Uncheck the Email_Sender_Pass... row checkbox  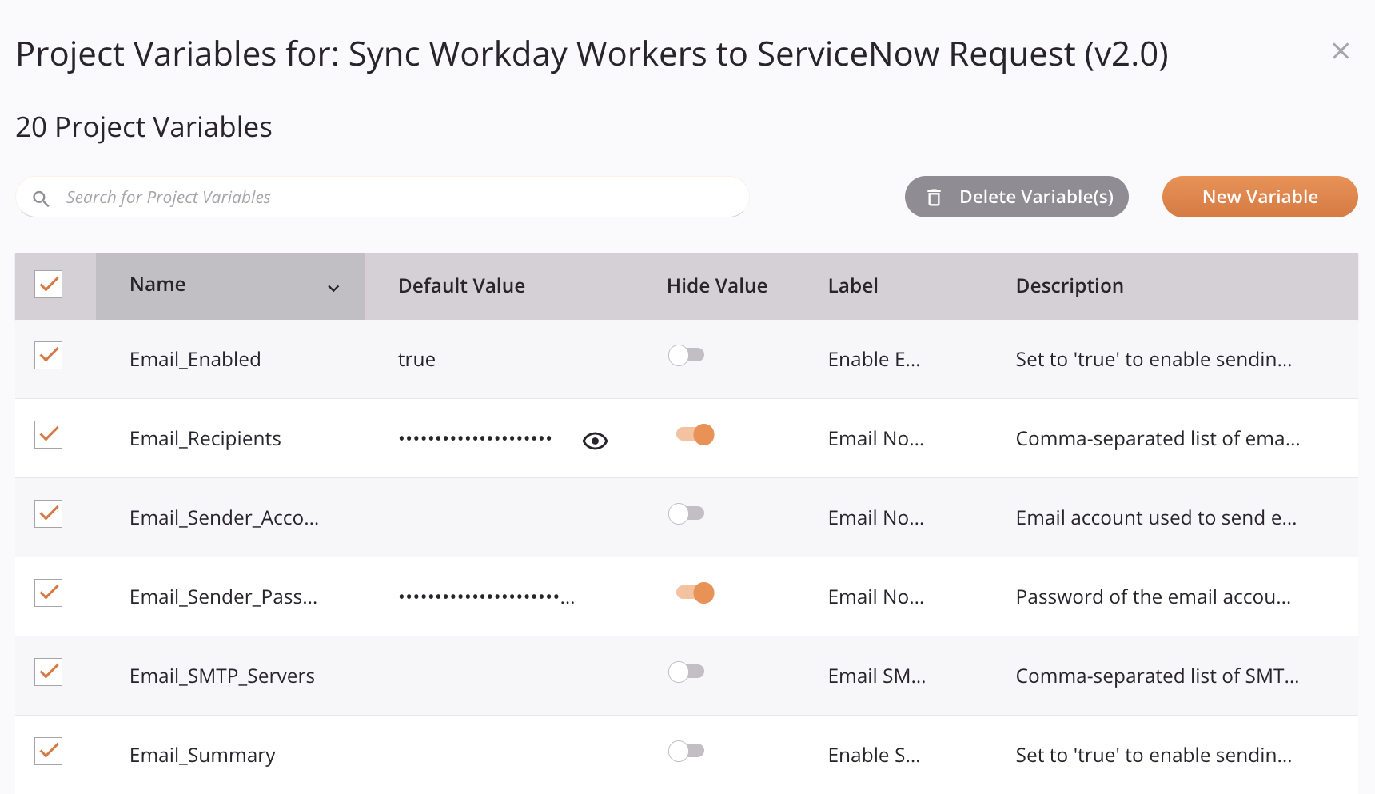tap(49, 593)
